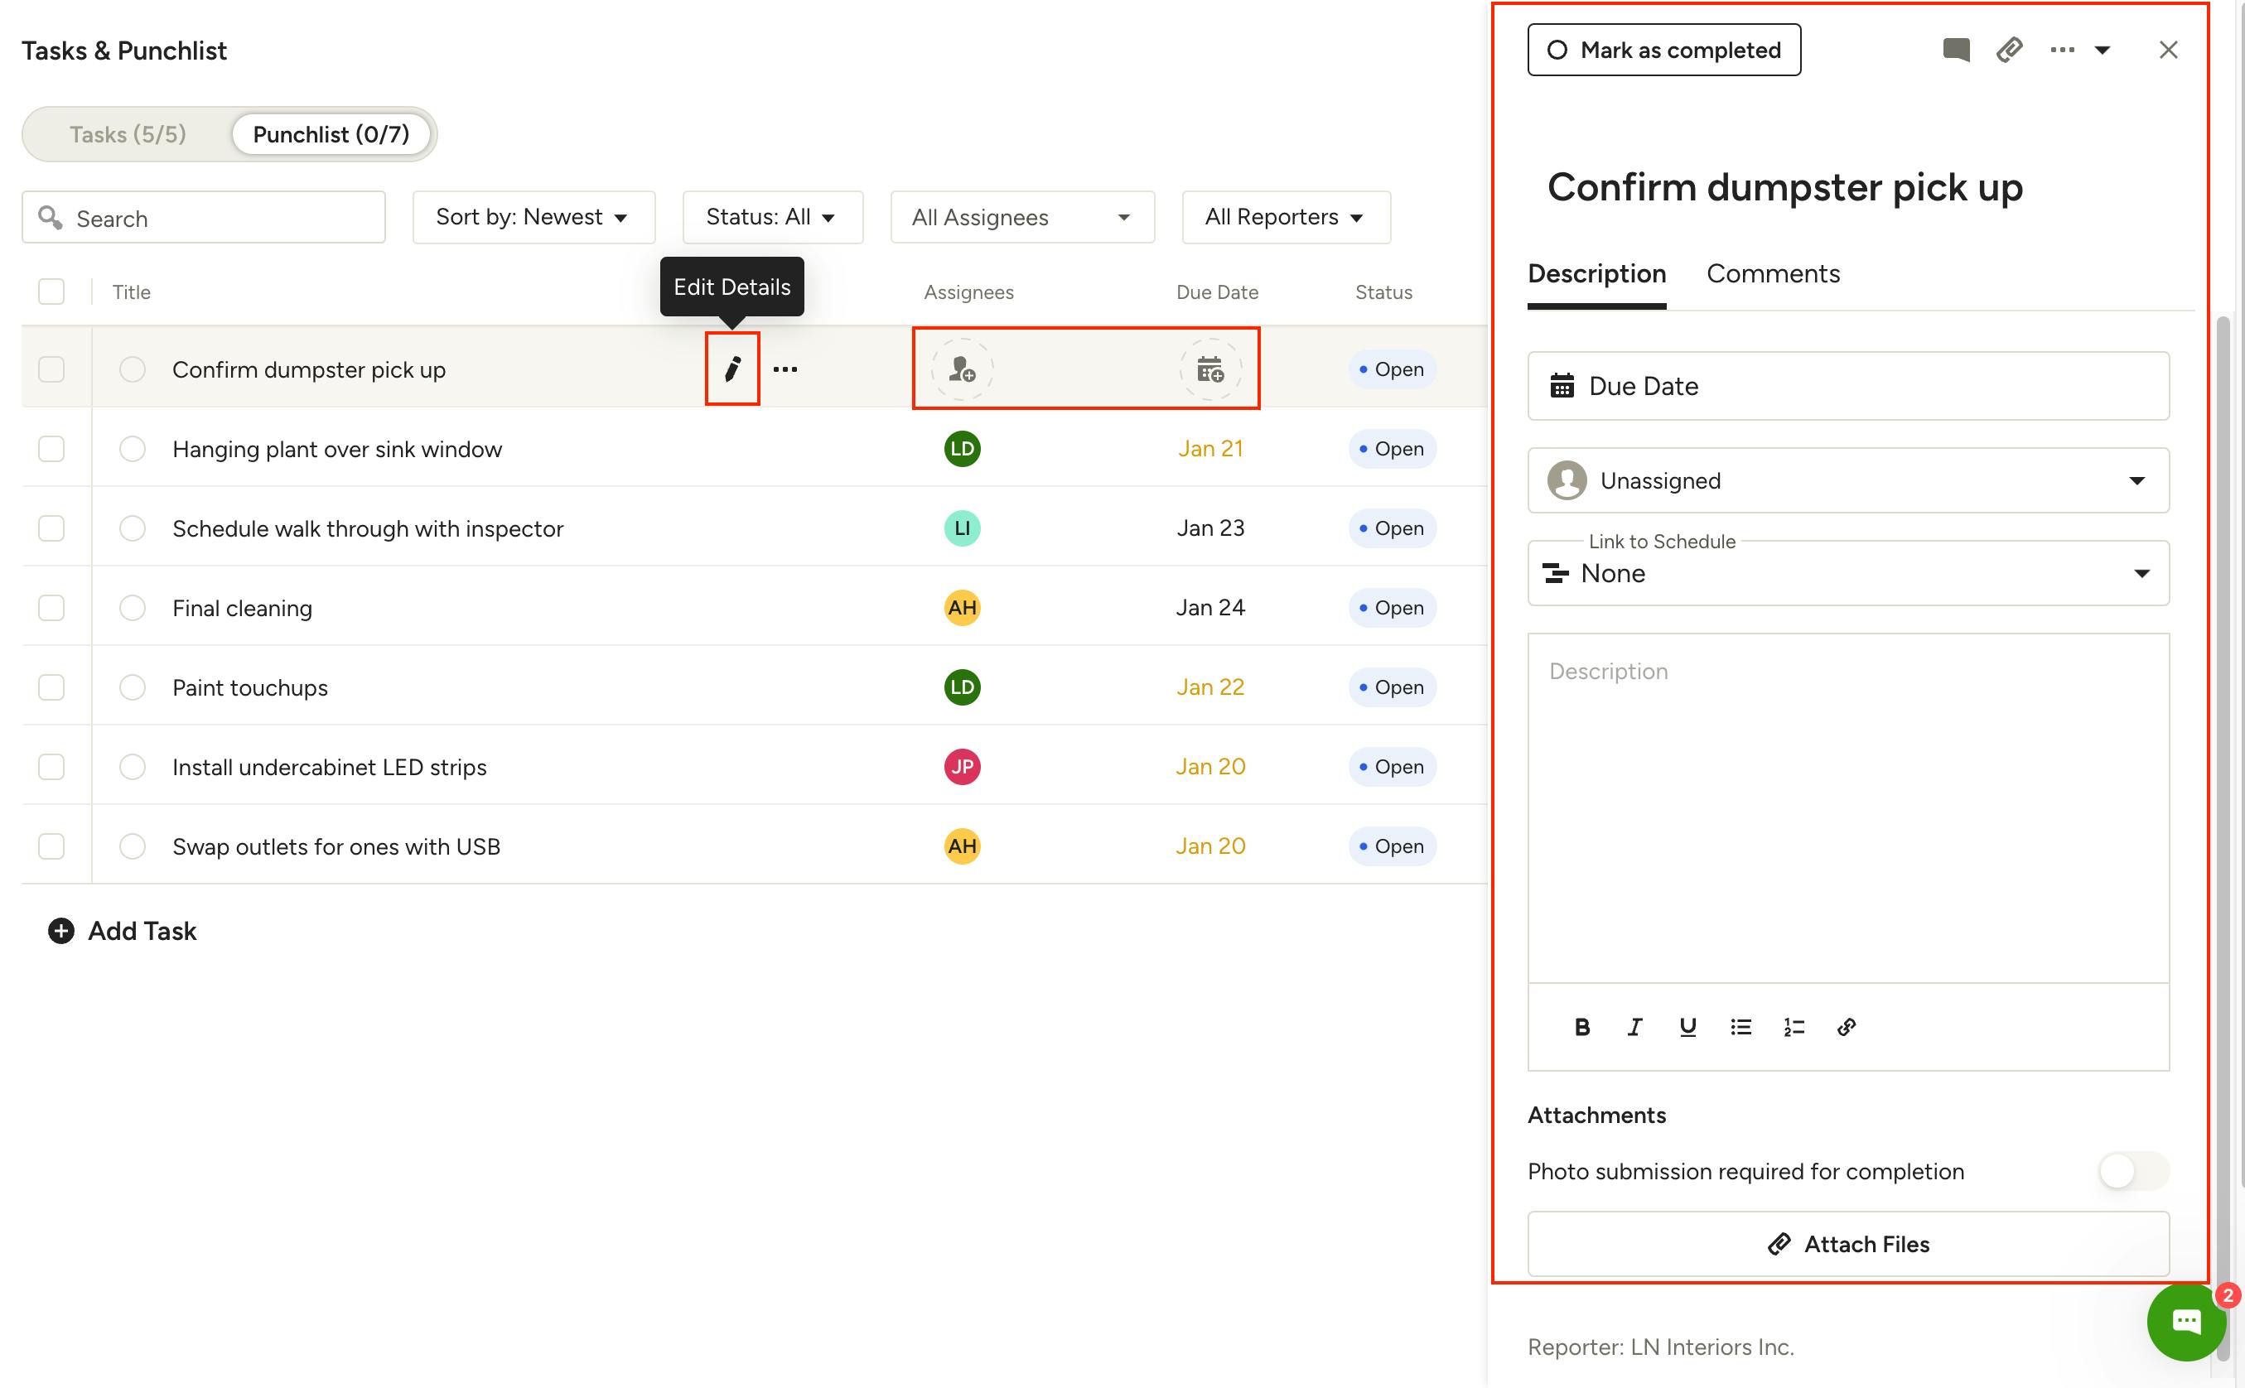Screen dimensions: 2245x1388
Task: Mark Swap outlets for ones with USB complete
Action: coord(133,846)
